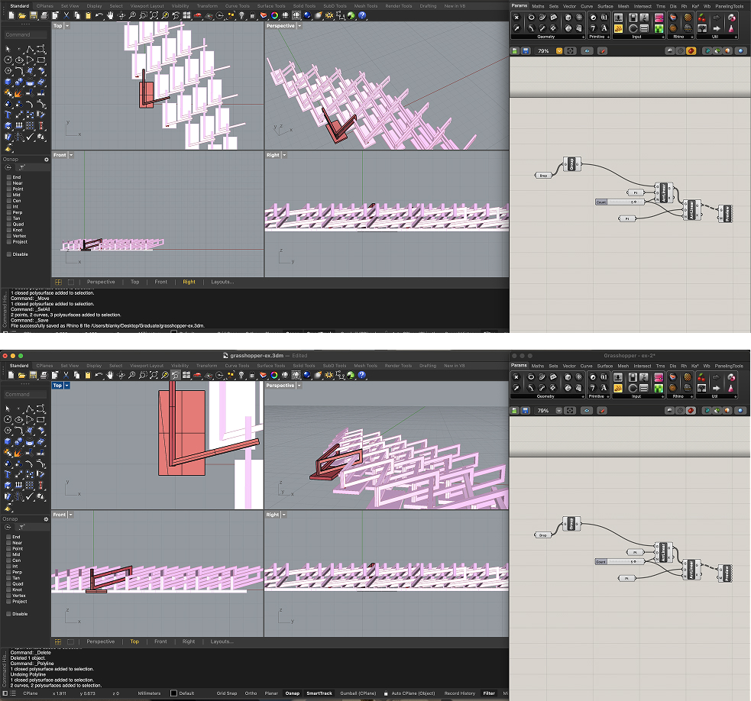
Task: Tick the Disable osnap checkbox in the upper Rhino window
Action: pos(9,254)
